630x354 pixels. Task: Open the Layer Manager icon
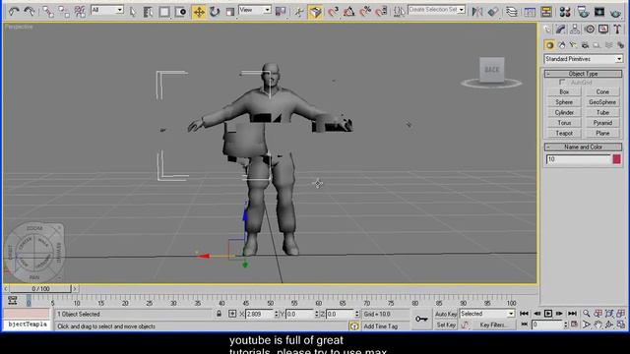[512, 12]
